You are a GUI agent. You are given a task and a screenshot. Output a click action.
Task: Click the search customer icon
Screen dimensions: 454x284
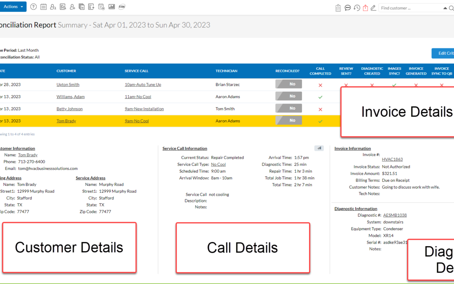[x=53, y=7]
